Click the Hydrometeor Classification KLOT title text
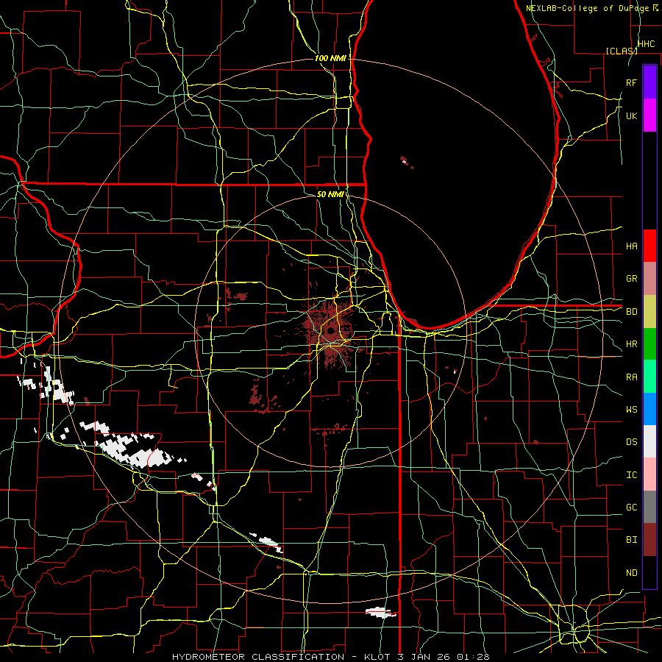662x662 pixels. [330, 657]
